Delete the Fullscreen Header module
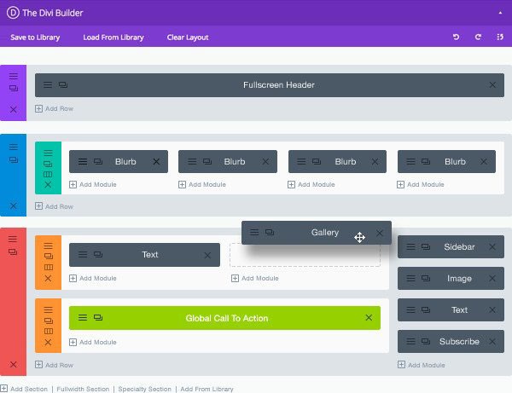 point(492,85)
